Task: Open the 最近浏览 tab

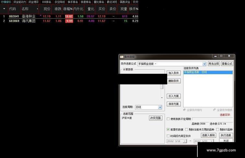Action: (112, 2)
